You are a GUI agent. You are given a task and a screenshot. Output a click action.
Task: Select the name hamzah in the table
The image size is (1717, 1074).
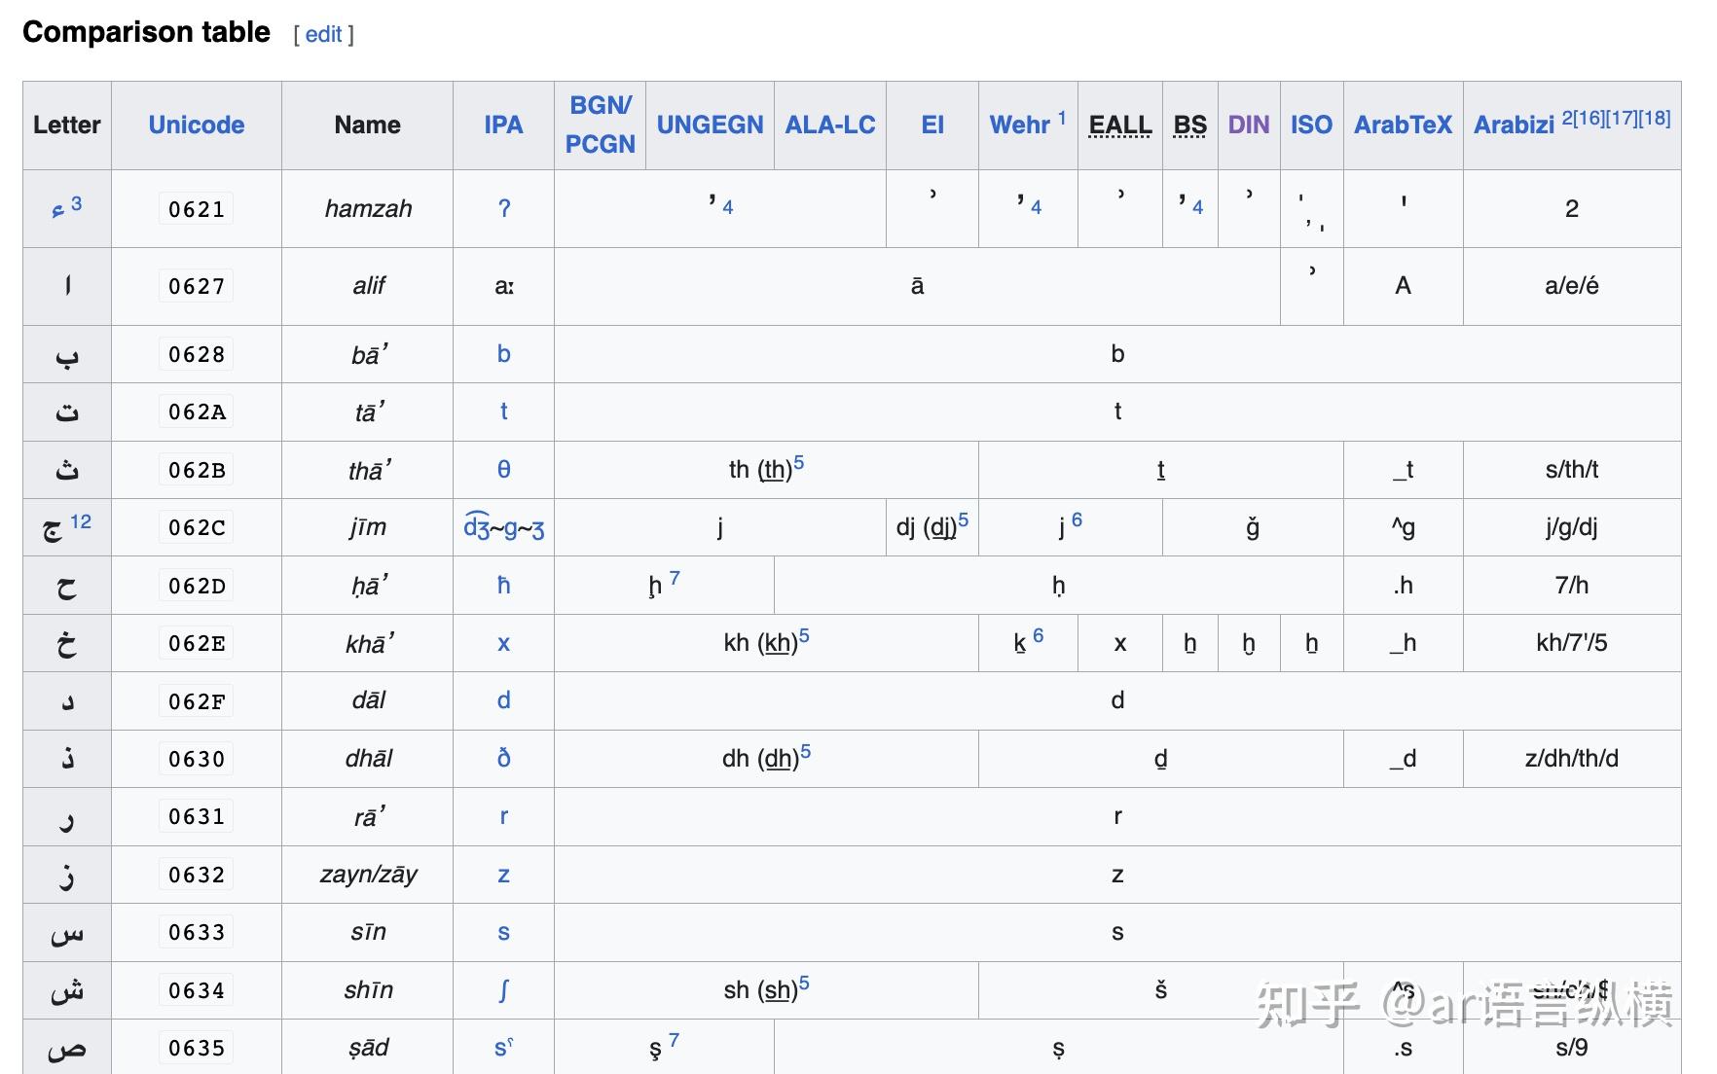tap(368, 208)
